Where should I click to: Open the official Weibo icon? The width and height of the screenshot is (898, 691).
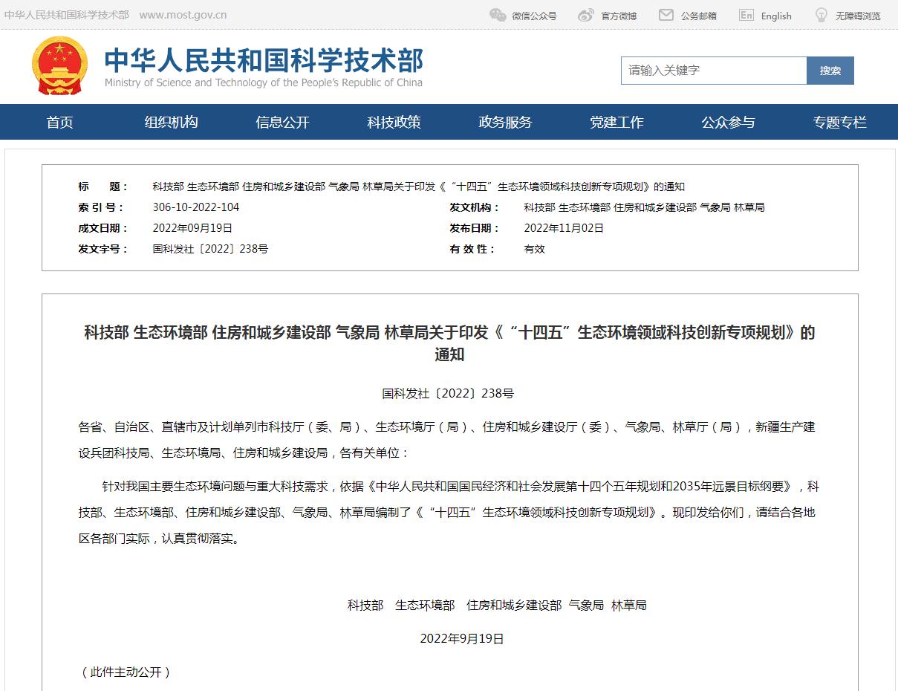[586, 16]
